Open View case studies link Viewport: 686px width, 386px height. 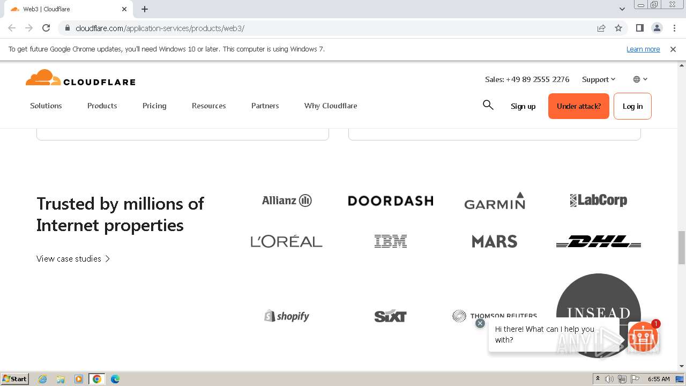tap(73, 258)
